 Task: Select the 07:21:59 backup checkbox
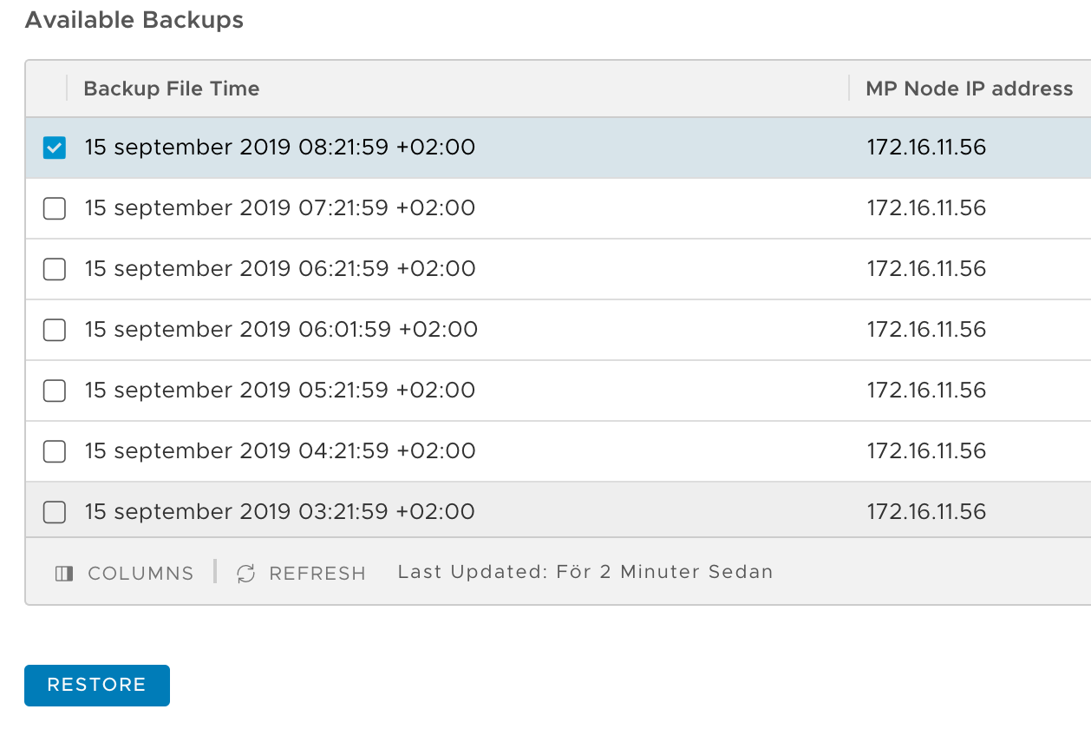coord(55,209)
